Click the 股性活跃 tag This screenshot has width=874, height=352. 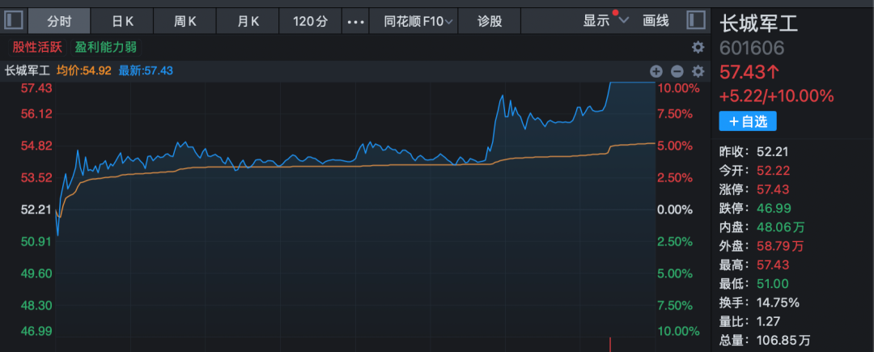[x=36, y=48]
